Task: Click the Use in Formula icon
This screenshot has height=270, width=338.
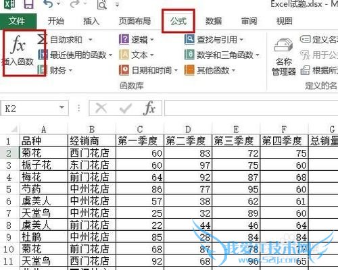Action: pos(305,55)
